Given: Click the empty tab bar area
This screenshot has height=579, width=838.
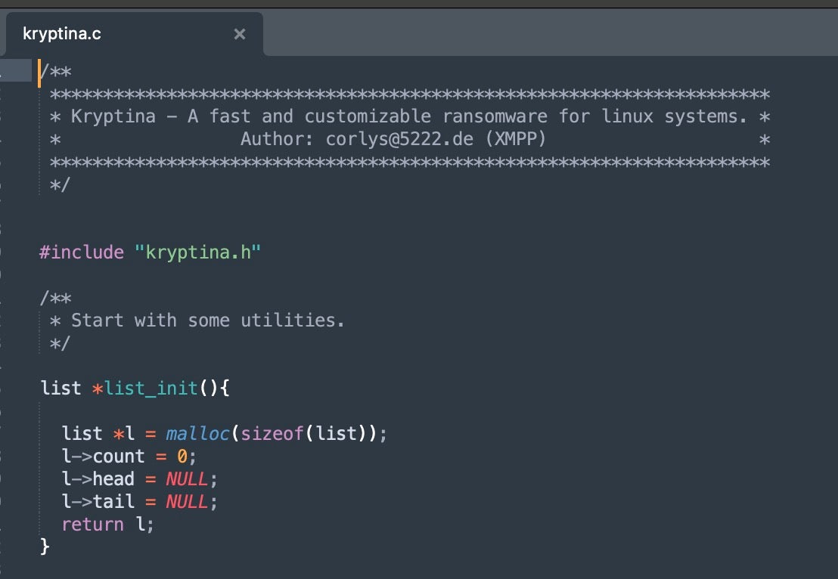Looking at the screenshot, I should [545, 34].
